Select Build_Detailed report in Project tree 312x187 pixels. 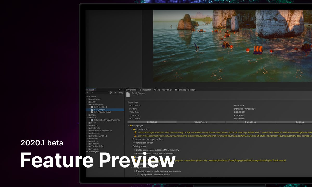pos(100,107)
